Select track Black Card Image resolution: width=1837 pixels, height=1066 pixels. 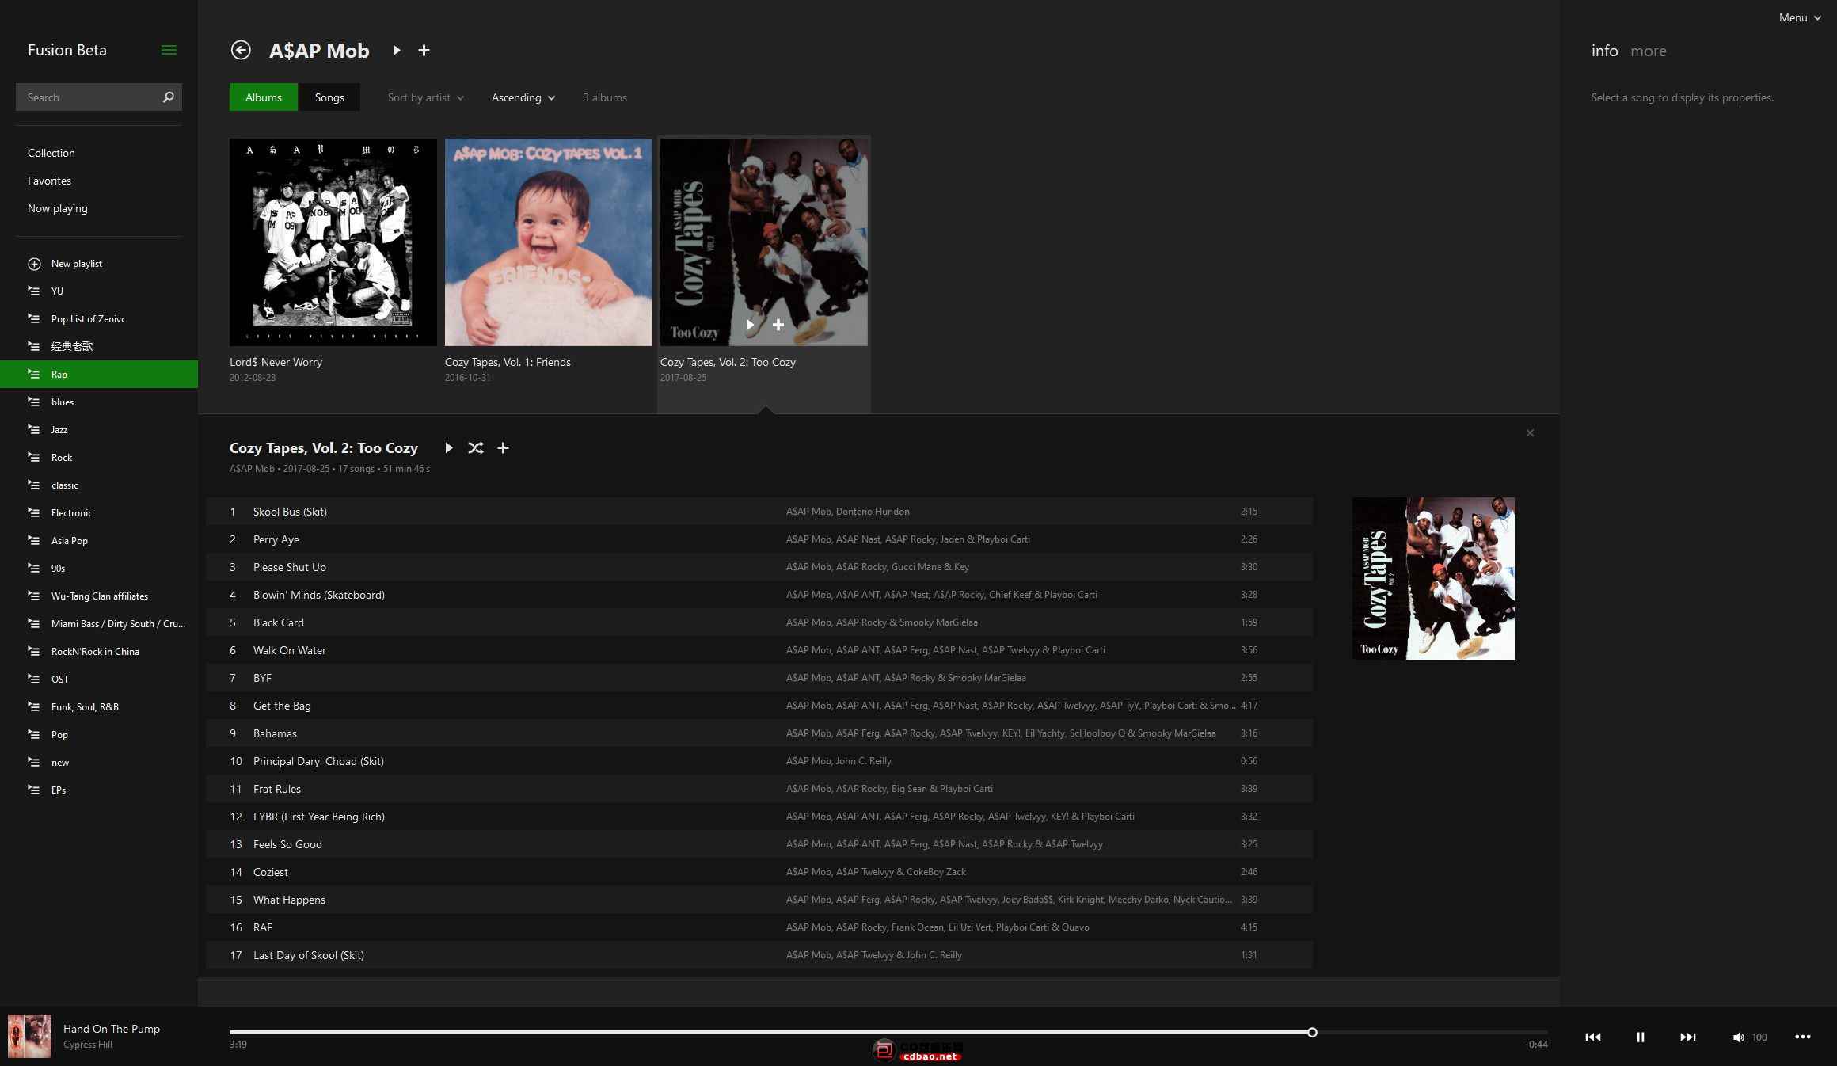click(759, 622)
